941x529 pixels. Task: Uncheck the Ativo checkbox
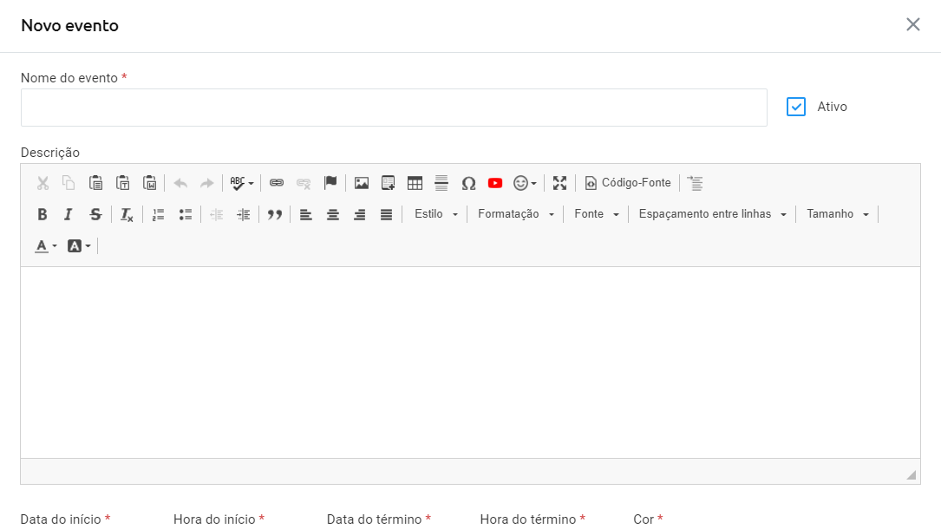point(796,107)
